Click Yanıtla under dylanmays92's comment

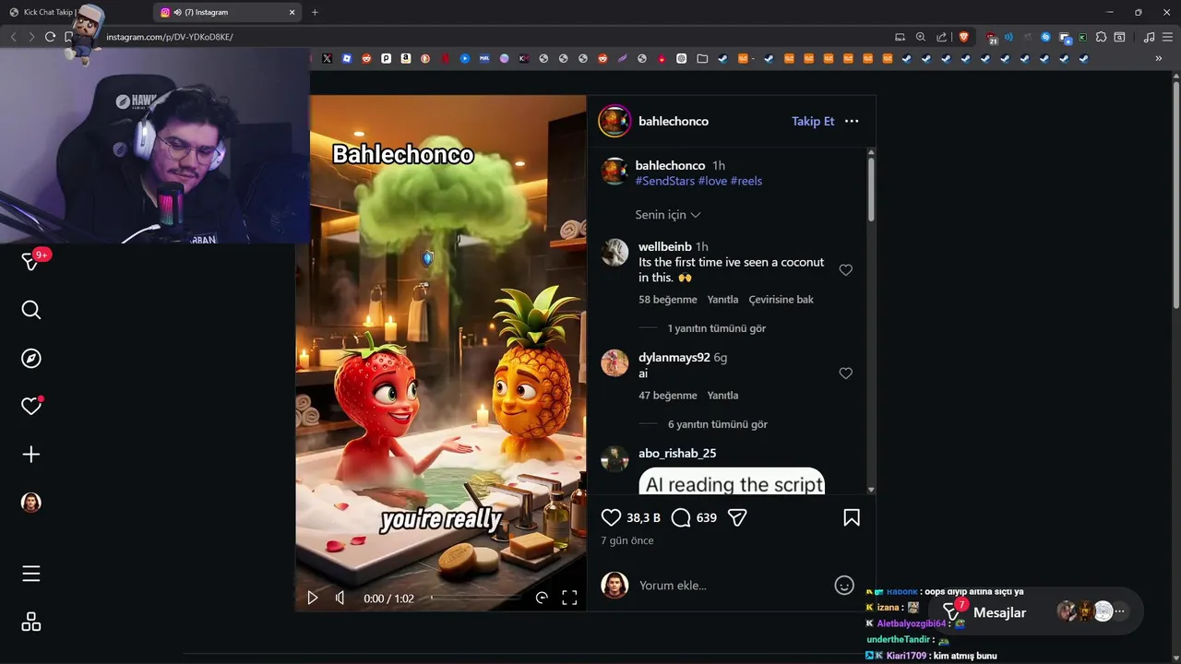pyautogui.click(x=722, y=396)
